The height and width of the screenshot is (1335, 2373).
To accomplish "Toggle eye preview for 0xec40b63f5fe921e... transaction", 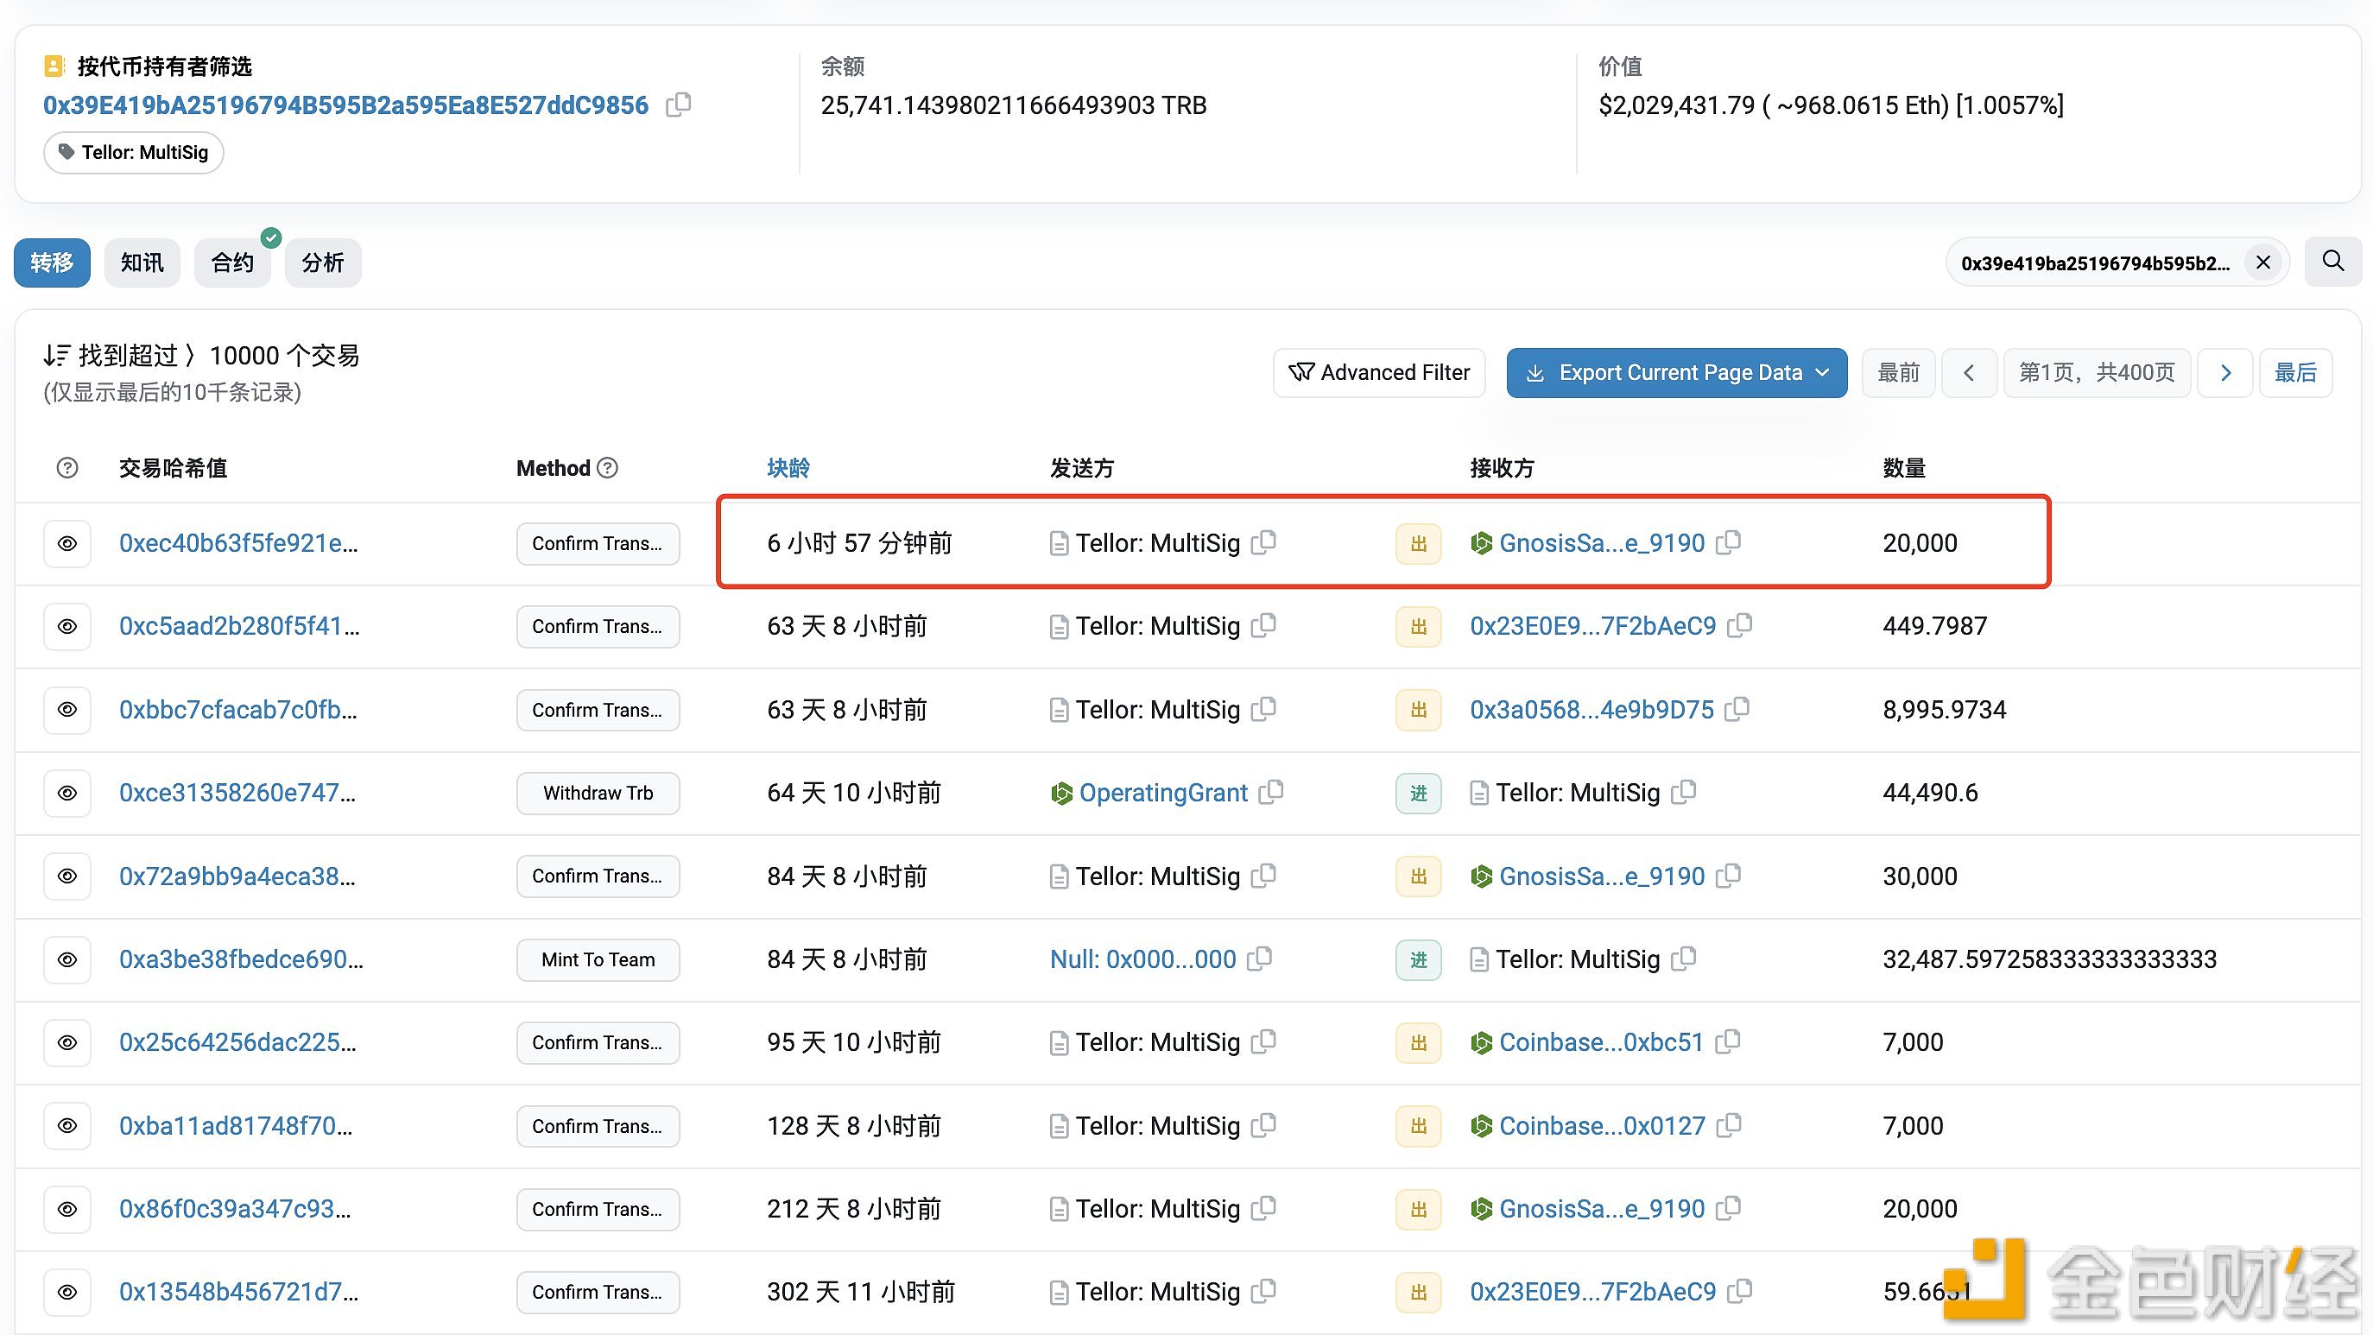I will tap(67, 543).
